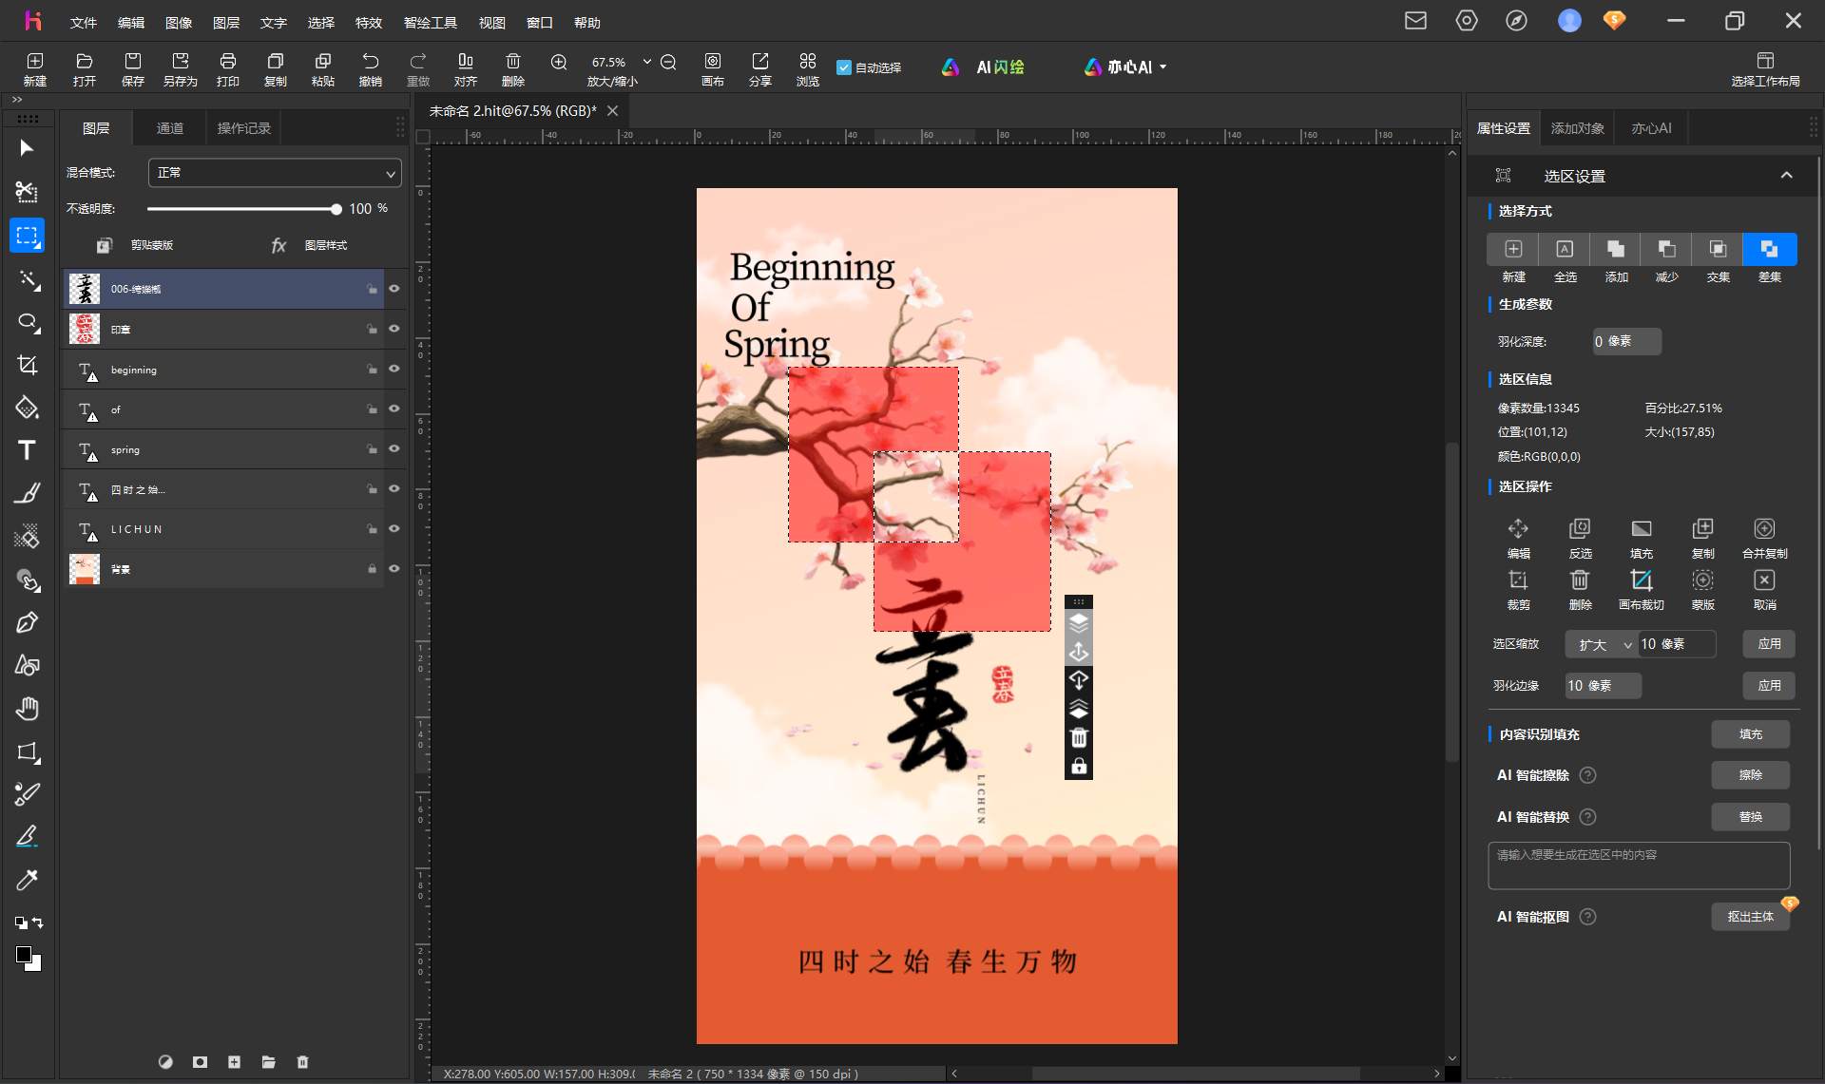Hide the spring text layer
This screenshot has width=1825, height=1084.
coord(394,448)
